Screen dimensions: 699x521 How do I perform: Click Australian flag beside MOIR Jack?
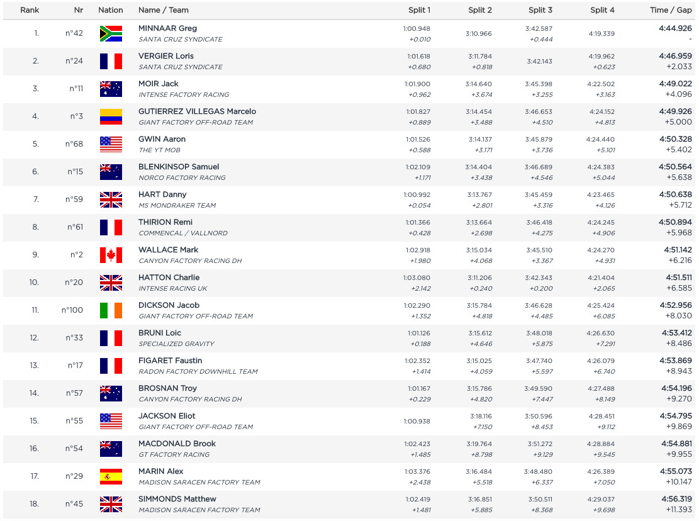click(111, 89)
